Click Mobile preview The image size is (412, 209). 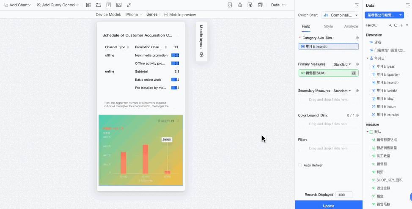click(x=180, y=15)
